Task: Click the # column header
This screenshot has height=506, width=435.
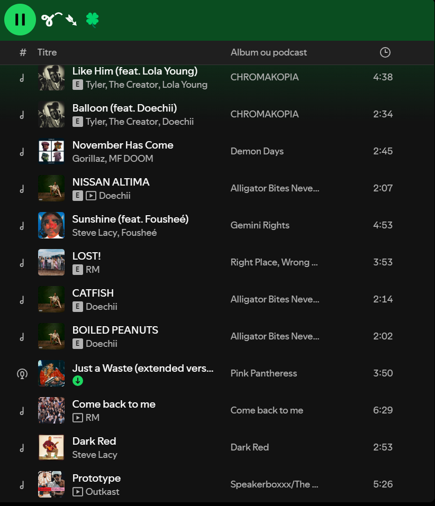Action: pyautogui.click(x=23, y=52)
